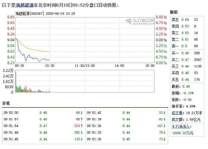
Task: Click the volume bar chart
Action: 85,81
